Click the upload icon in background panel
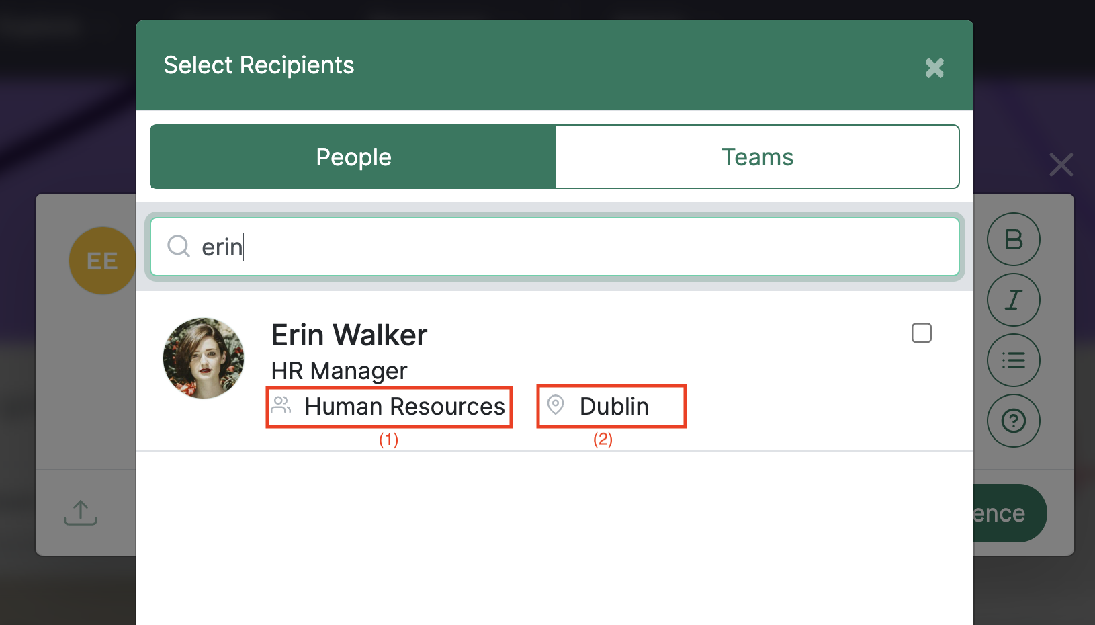The height and width of the screenshot is (625, 1095). (x=81, y=513)
